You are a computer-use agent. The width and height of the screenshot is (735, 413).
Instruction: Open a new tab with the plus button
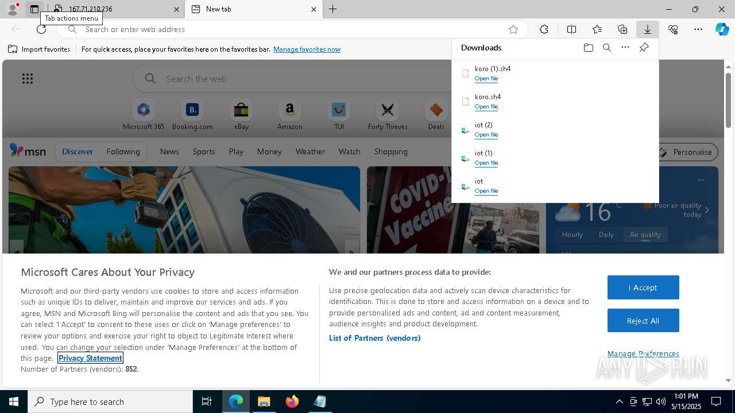(x=332, y=9)
